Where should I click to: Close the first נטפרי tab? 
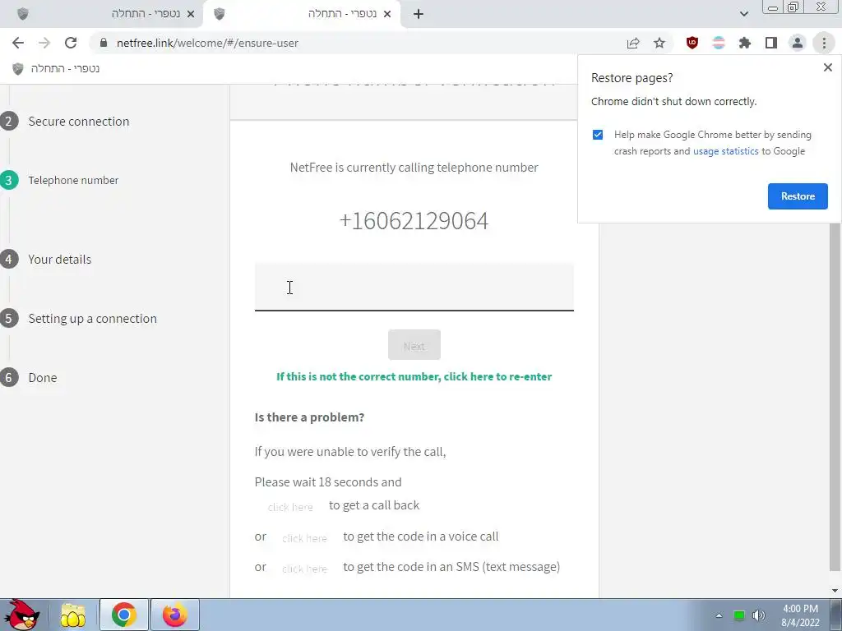pyautogui.click(x=191, y=14)
